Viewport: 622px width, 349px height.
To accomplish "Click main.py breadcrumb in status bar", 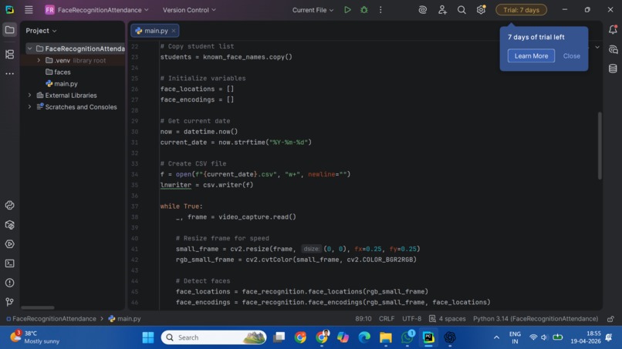I will click(124, 319).
